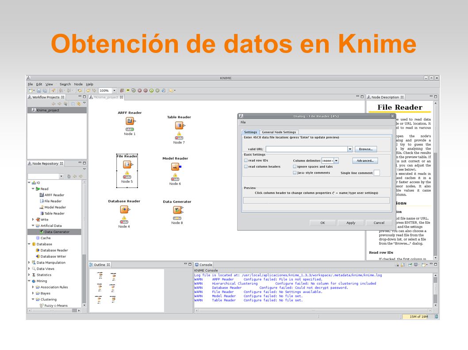Enable the read column headers checkbox
This screenshot has height=350, width=468.
coord(246,166)
